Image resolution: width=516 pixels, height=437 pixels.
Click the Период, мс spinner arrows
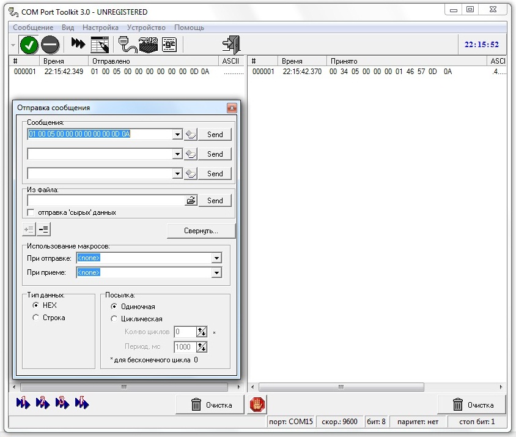(x=202, y=346)
